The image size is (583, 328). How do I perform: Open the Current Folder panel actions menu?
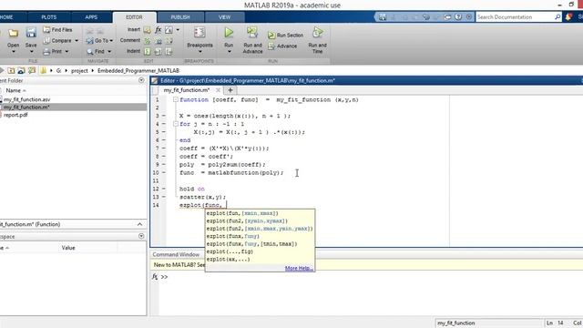141,80
